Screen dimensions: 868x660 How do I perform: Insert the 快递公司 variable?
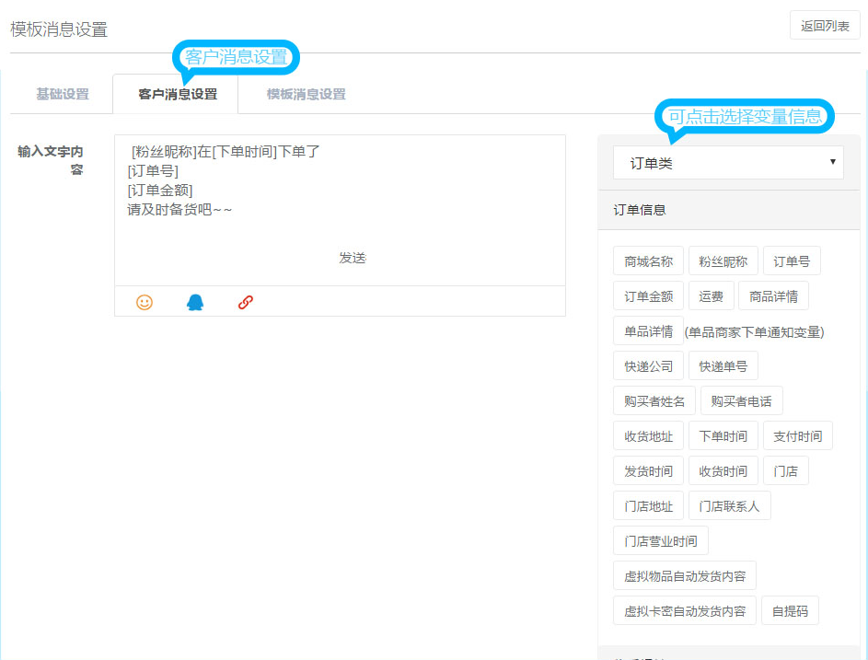tap(648, 366)
